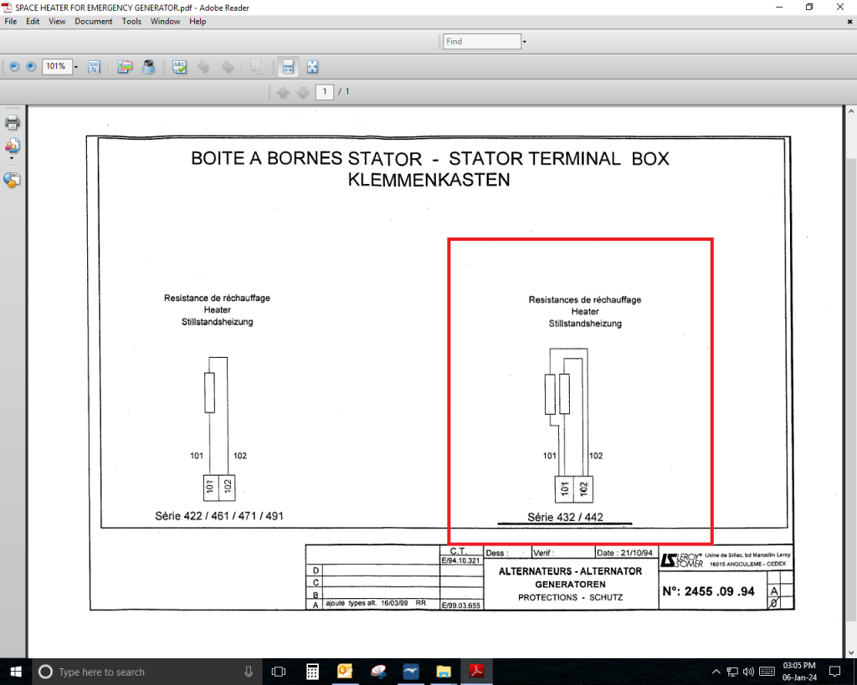Click the zoom out minus button
This screenshot has width=857, height=685.
click(x=13, y=67)
